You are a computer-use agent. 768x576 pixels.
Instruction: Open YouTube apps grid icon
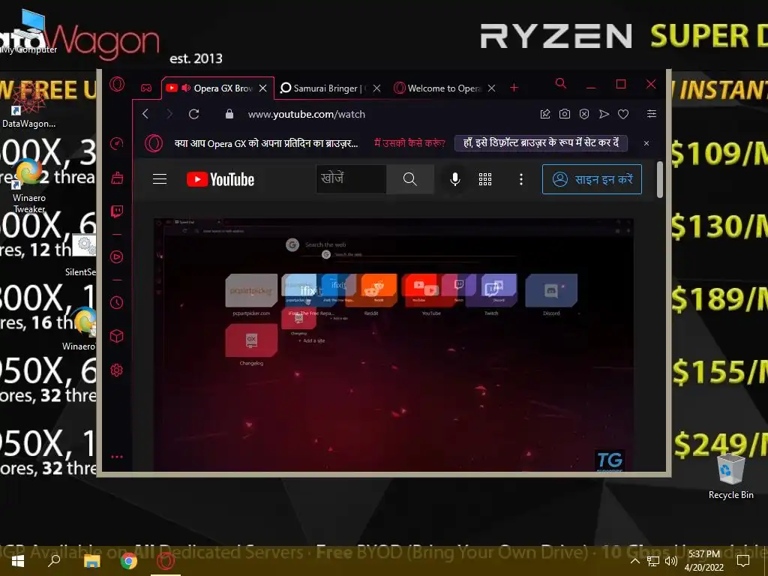point(485,179)
